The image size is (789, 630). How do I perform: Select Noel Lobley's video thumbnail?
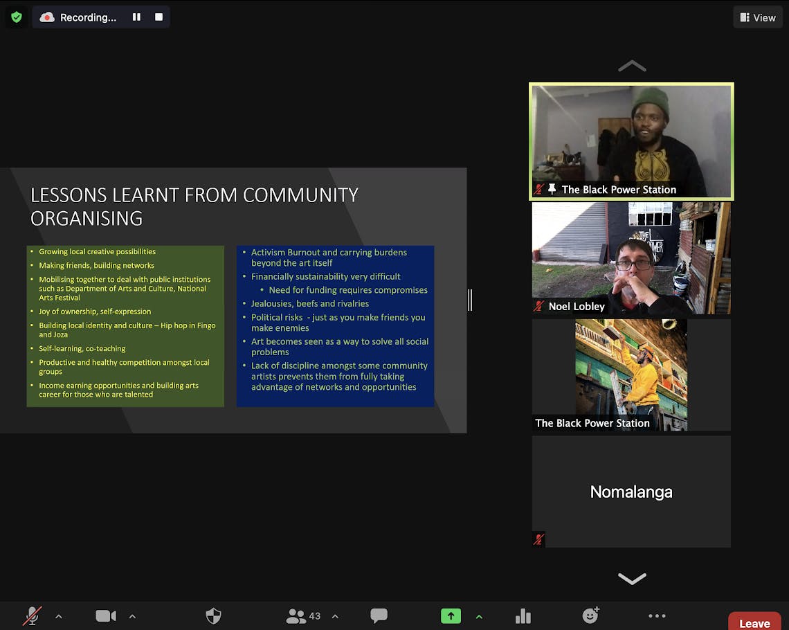631,258
